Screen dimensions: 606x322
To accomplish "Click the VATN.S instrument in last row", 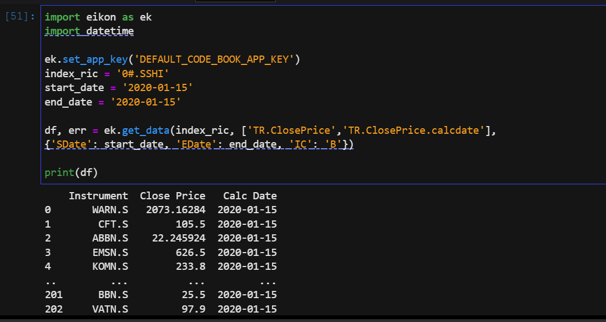I will click(110, 309).
